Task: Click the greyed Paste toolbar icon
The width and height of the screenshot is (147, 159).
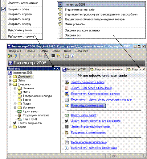Action: 45,56
